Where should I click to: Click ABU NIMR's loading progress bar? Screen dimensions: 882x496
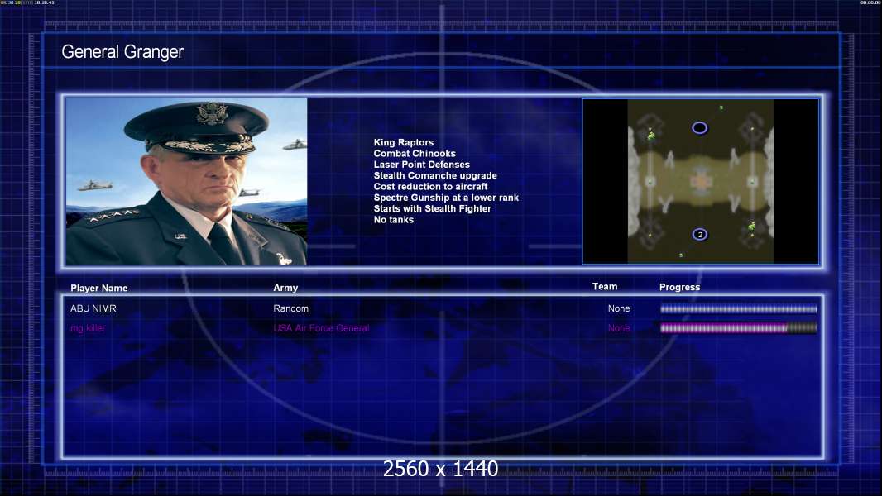[x=738, y=308]
